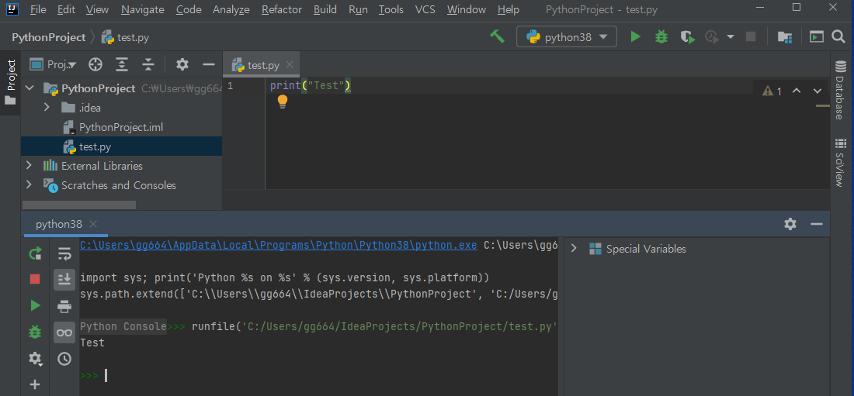Close the python38 console tab
This screenshot has height=396, width=854.
[x=93, y=224]
